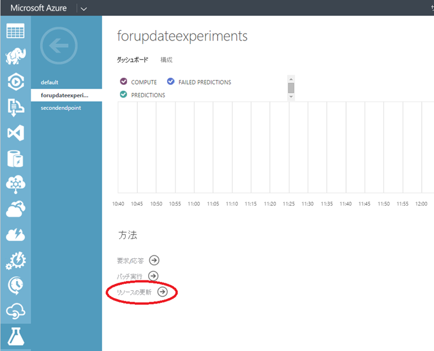The image size is (434, 351).
Task: Open the cache cylinder with lightning icon
Action: 16,159
